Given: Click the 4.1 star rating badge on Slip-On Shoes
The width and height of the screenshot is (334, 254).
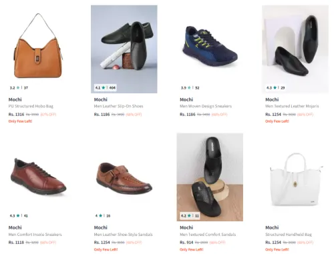Looking at the screenshot, I should tap(106, 87).
